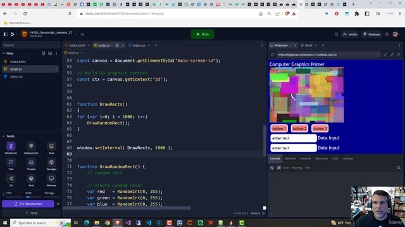This screenshot has height=227, width=405.
Task: Open the Shell tool in Tools
Action: click(x=31, y=180)
